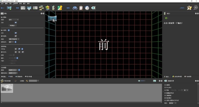Click the add input panorama icon
Screen dimensions: 199x107
click(x=9, y=8)
